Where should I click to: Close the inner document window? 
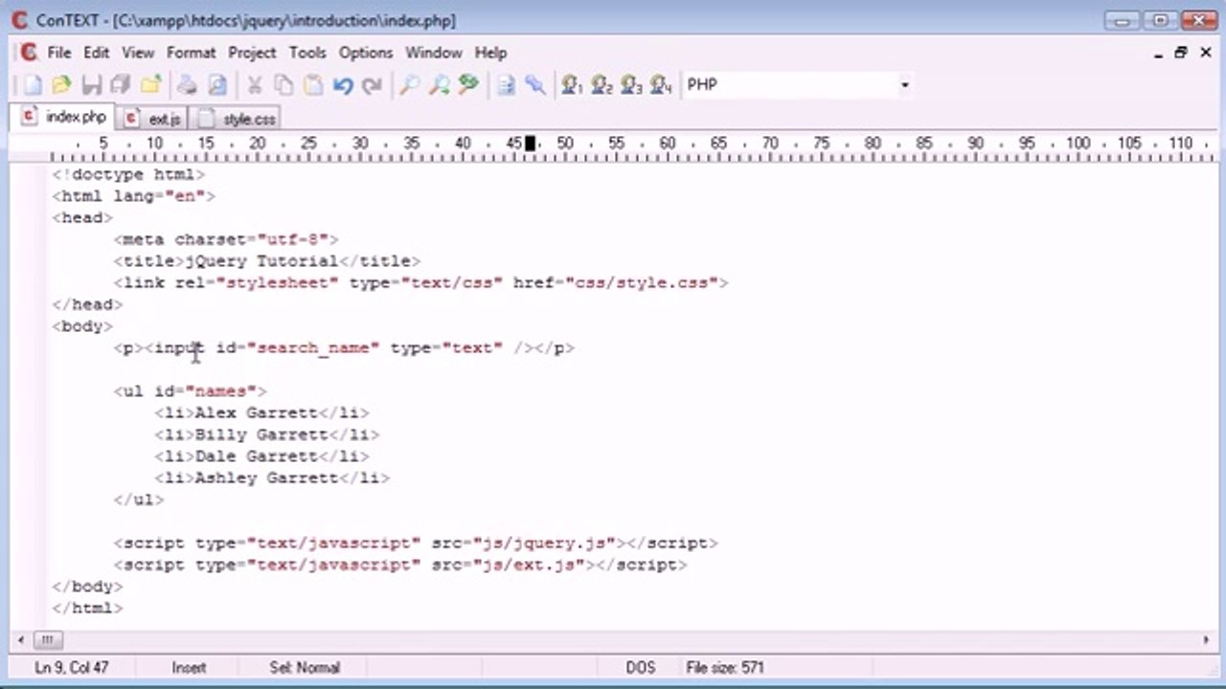pyautogui.click(x=1205, y=54)
